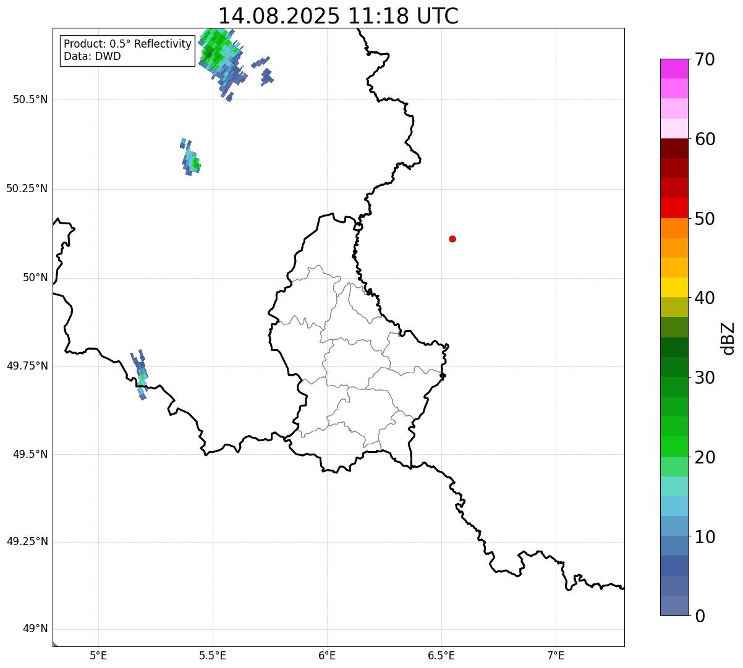The height and width of the screenshot is (668, 743).
Task: Click the Product 0.5° Reflectivity info box
Action: point(127,50)
